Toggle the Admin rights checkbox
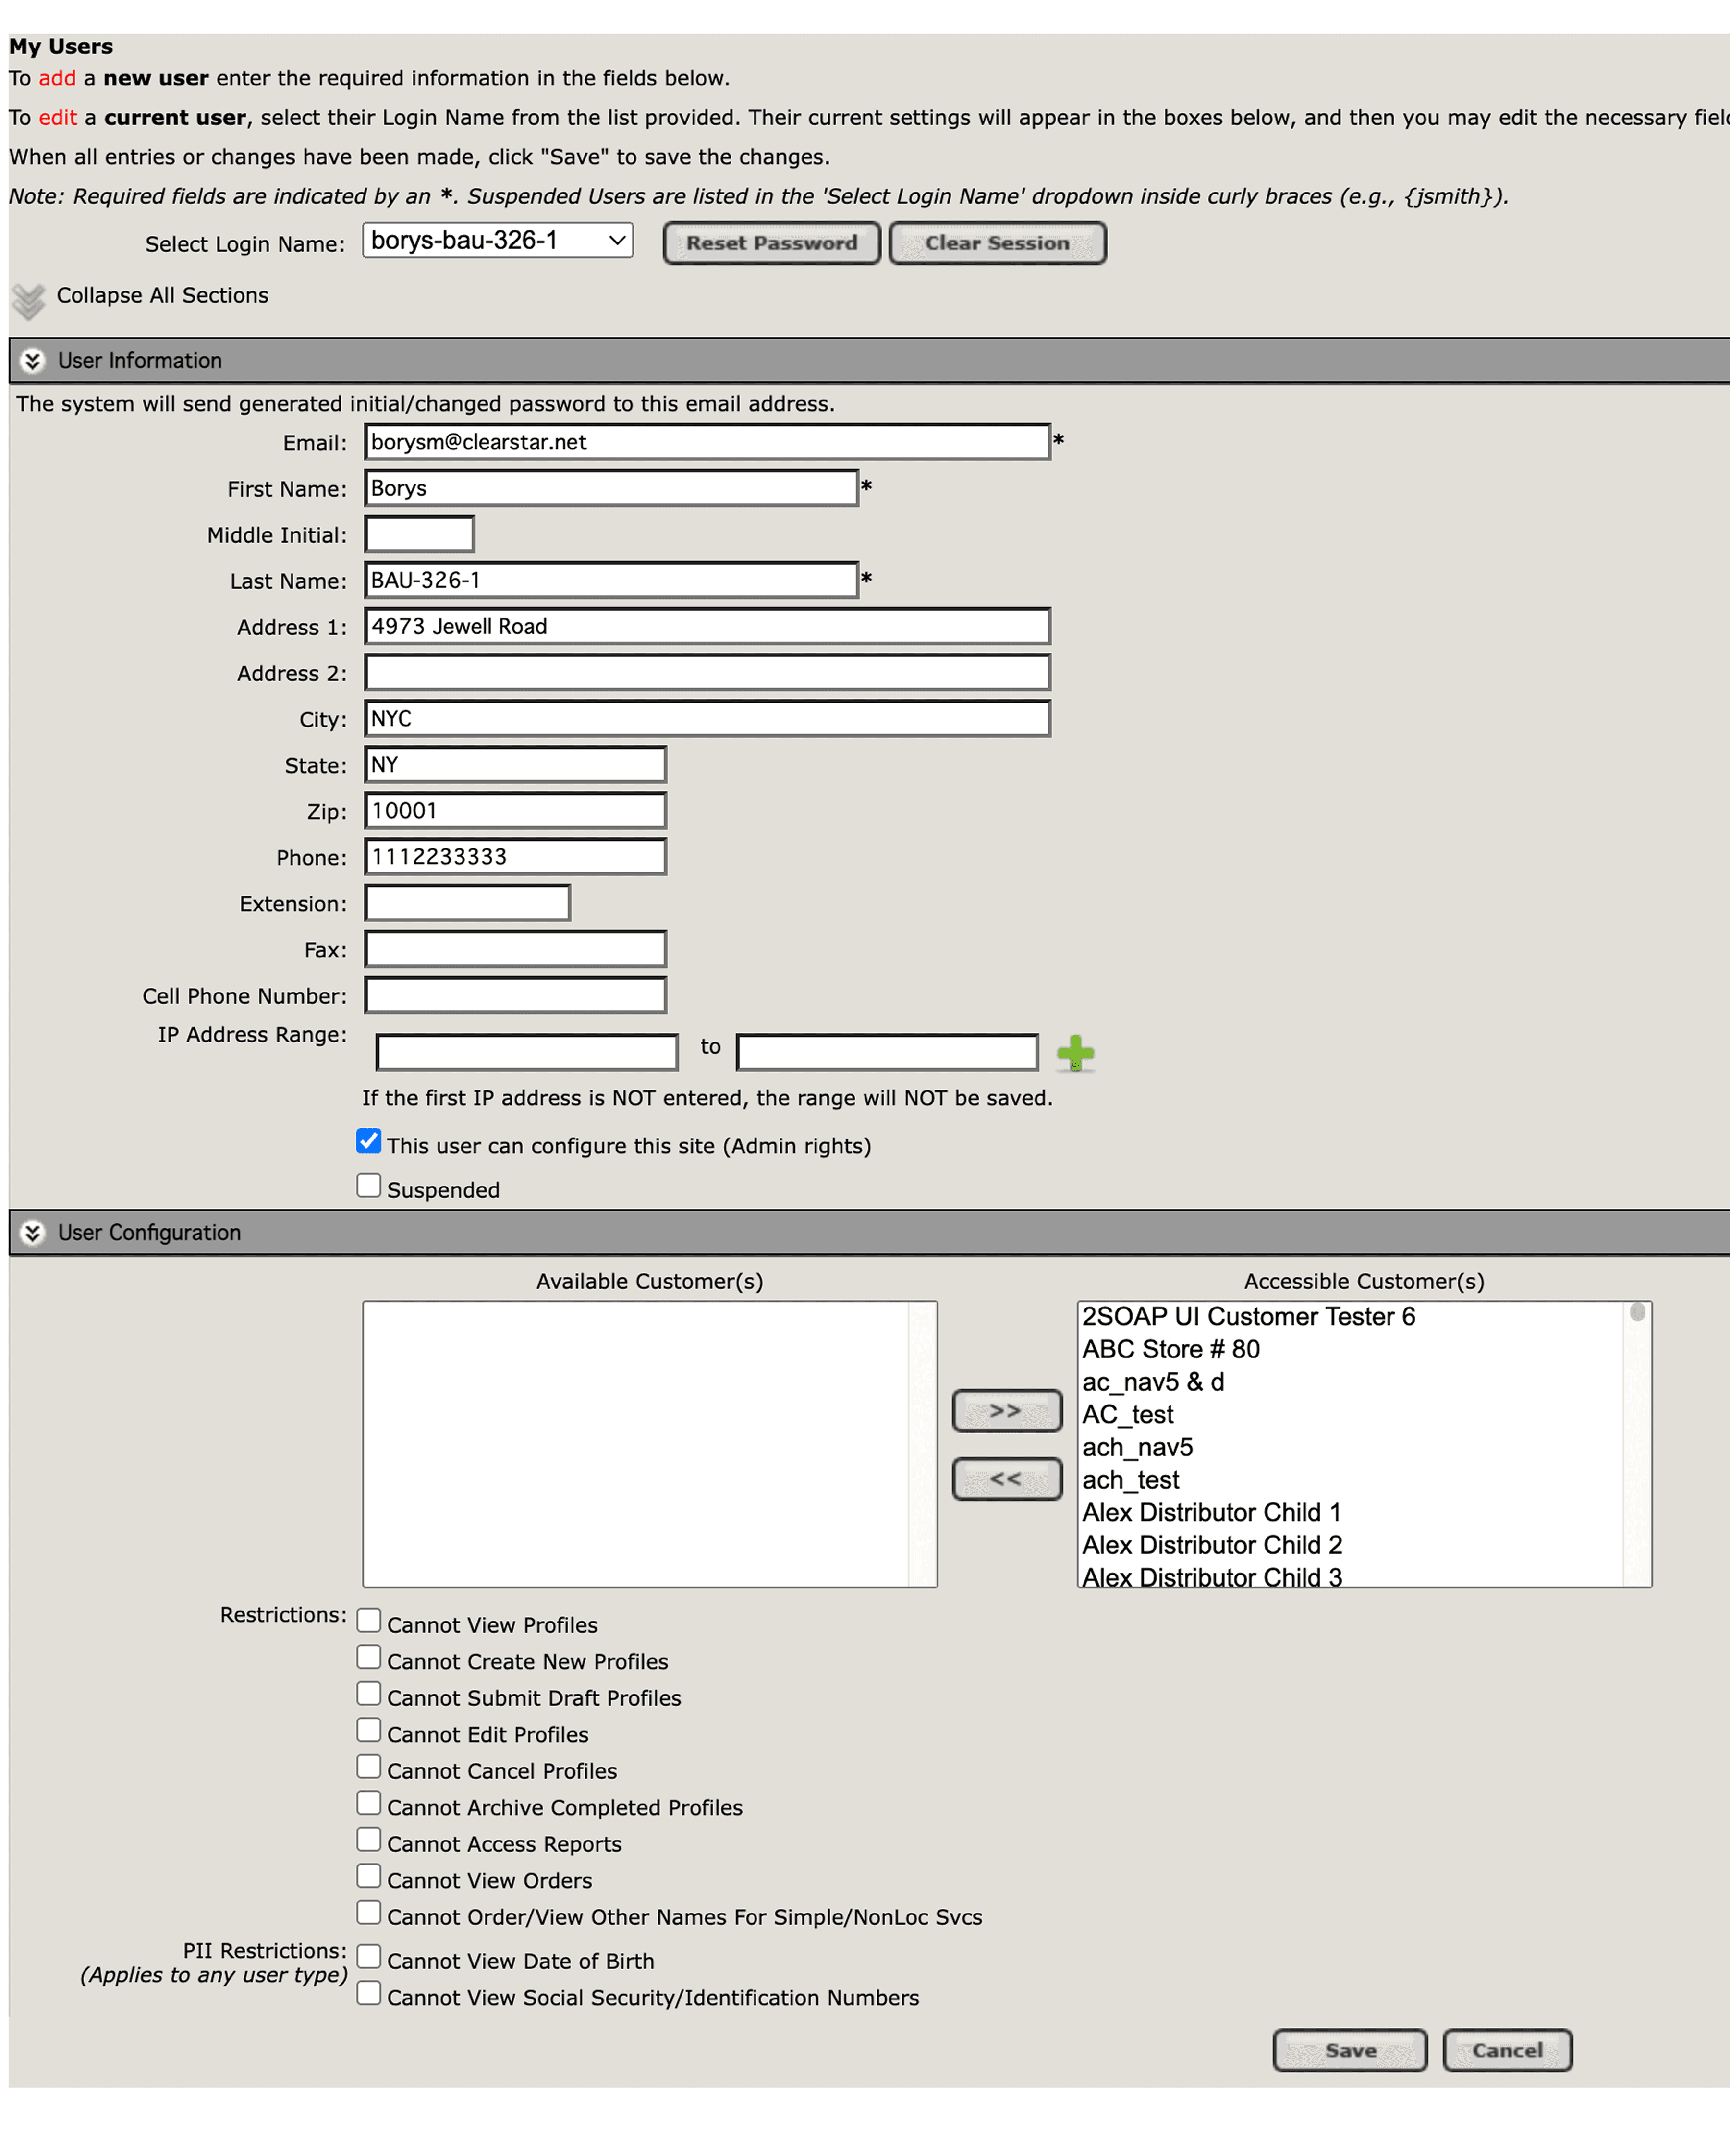 point(369,1141)
